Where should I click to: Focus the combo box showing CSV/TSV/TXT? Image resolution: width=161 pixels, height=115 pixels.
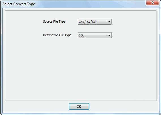coord(95,22)
